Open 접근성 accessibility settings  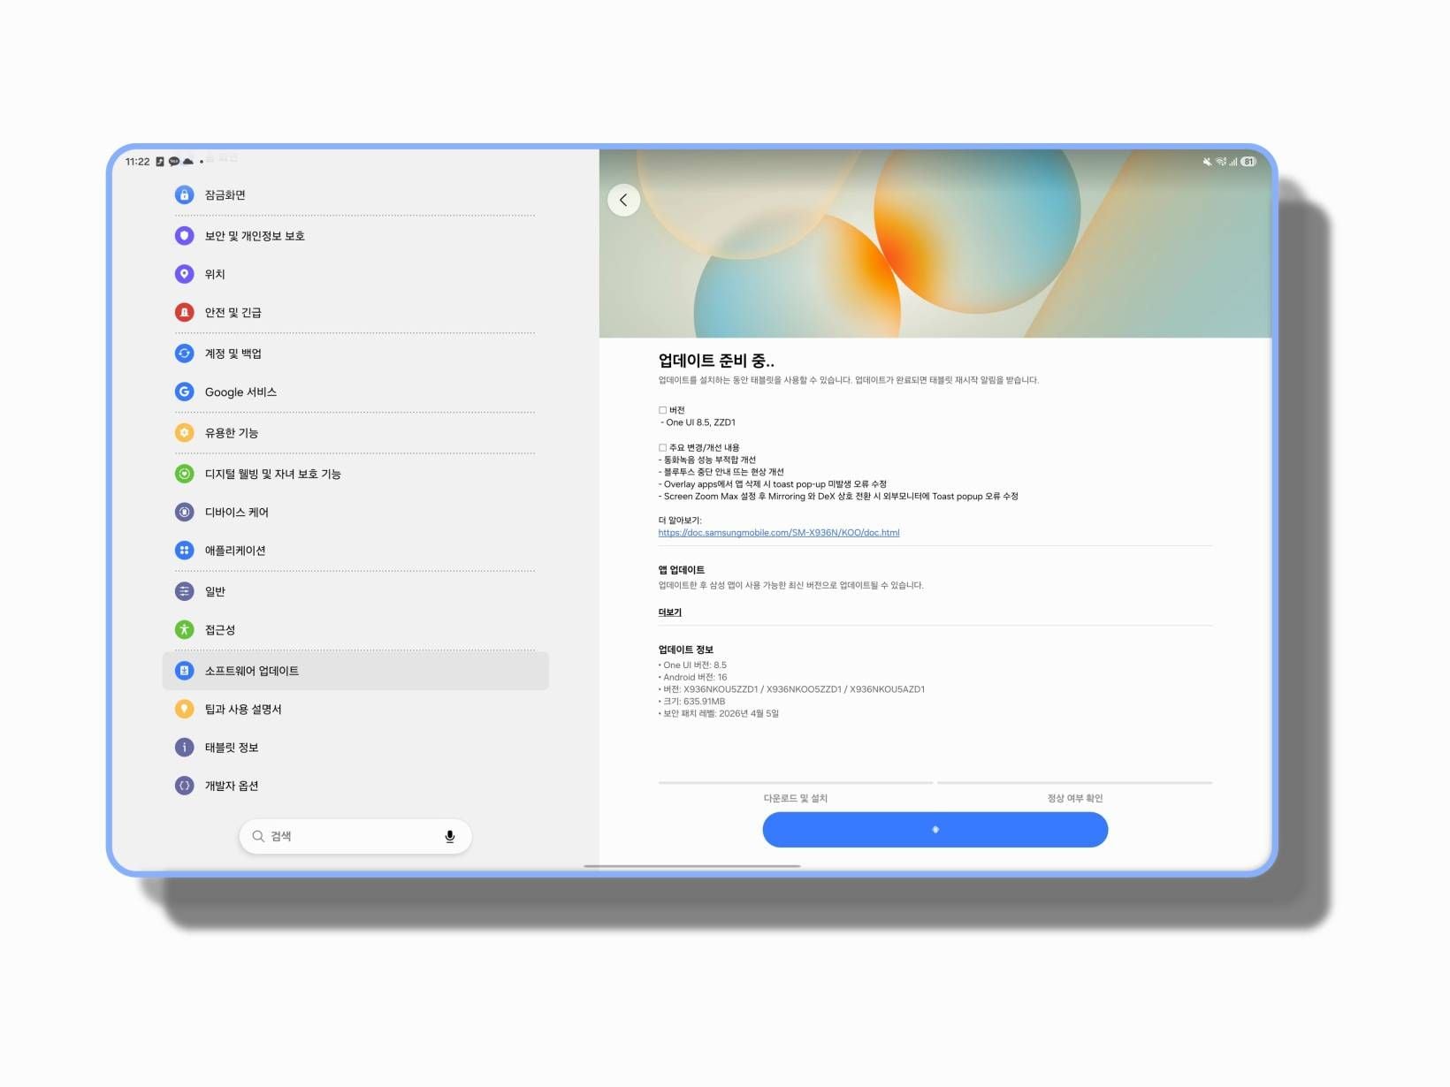218,629
